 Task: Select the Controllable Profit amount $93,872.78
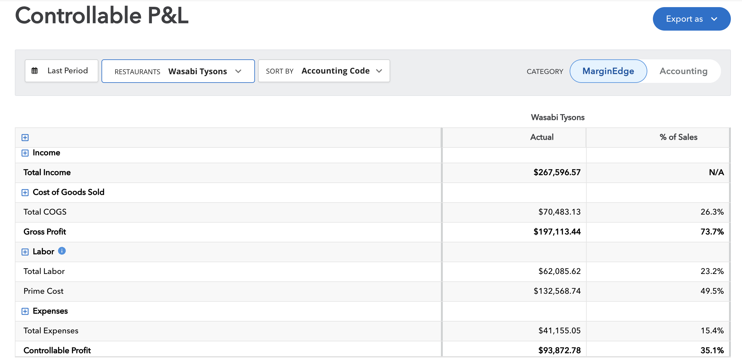(559, 351)
